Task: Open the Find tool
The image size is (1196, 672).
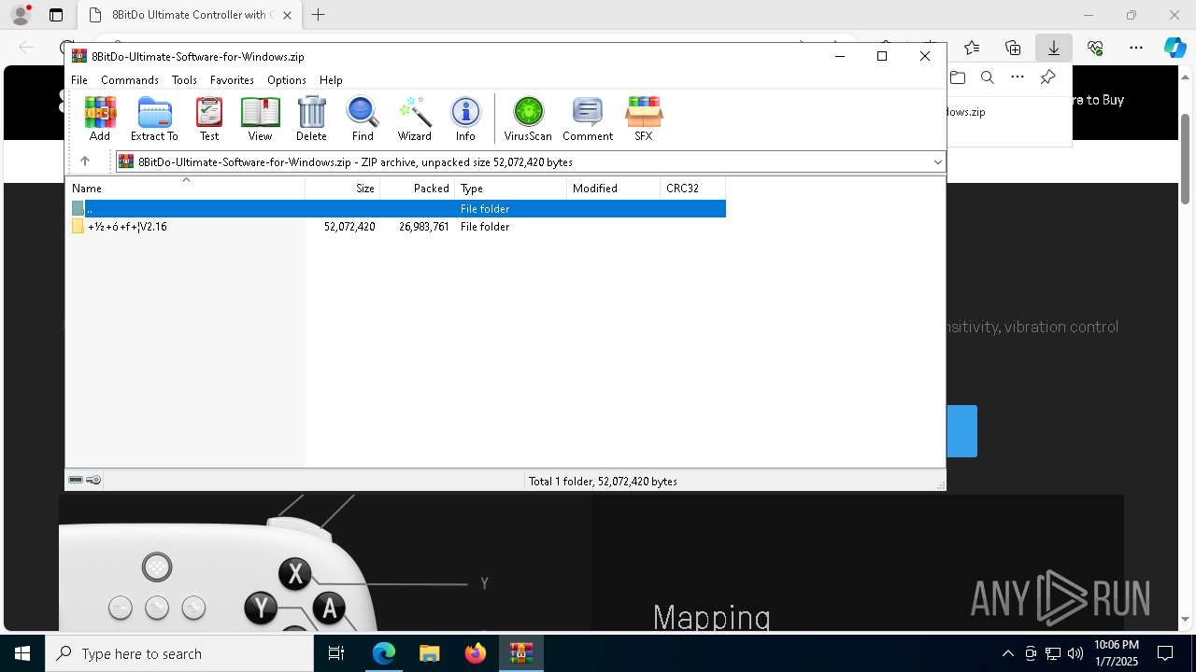Action: tap(363, 119)
